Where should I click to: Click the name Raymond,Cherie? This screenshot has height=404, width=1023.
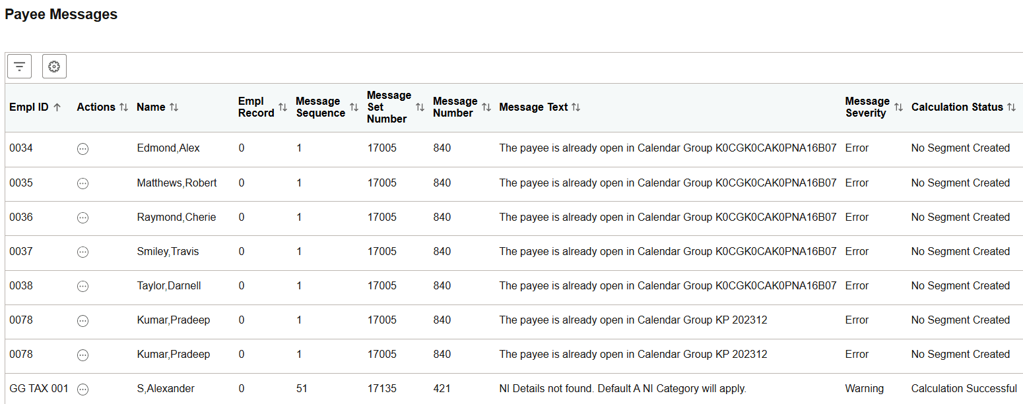176,217
